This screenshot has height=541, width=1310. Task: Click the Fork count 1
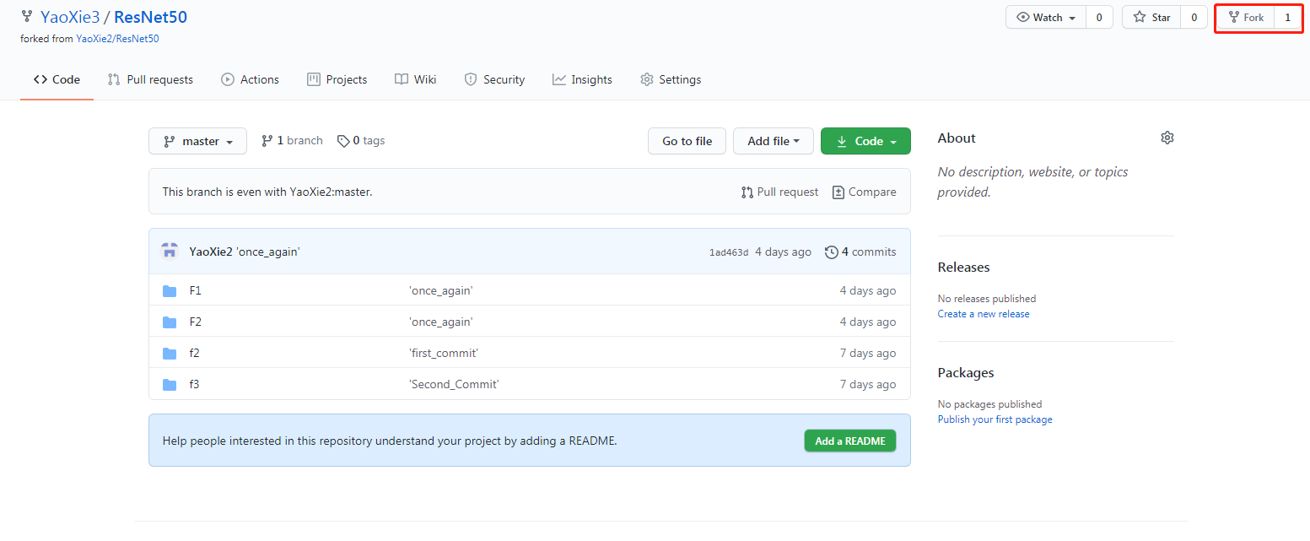coord(1287,17)
